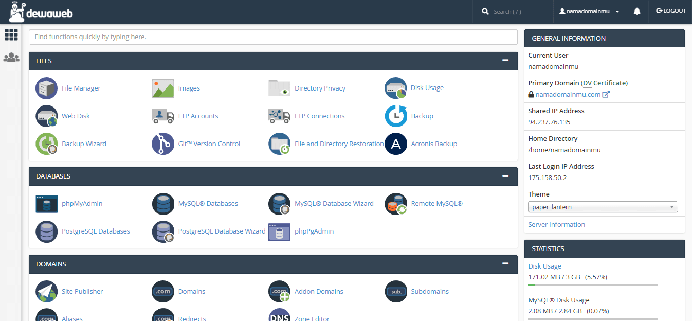Open FTP Connections truck icon
692x321 pixels.
pos(279,116)
